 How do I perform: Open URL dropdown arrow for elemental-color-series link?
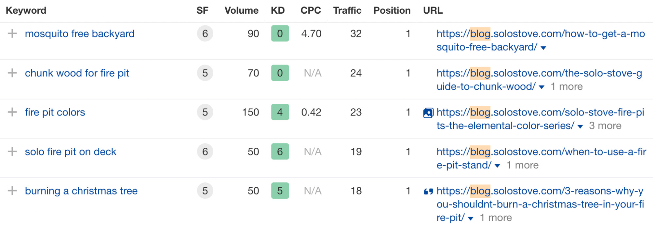tap(580, 127)
